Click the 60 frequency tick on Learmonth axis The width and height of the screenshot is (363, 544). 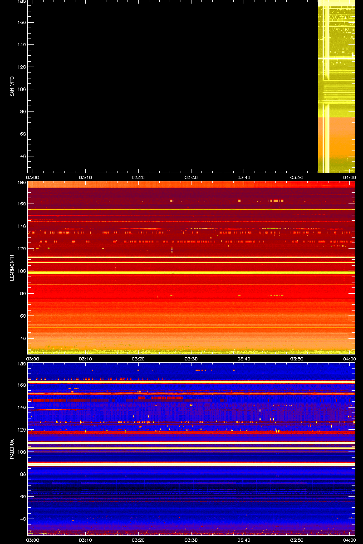[x=23, y=316]
